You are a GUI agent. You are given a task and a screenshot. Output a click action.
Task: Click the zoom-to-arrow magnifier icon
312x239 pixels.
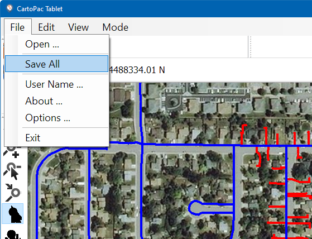coord(12,192)
